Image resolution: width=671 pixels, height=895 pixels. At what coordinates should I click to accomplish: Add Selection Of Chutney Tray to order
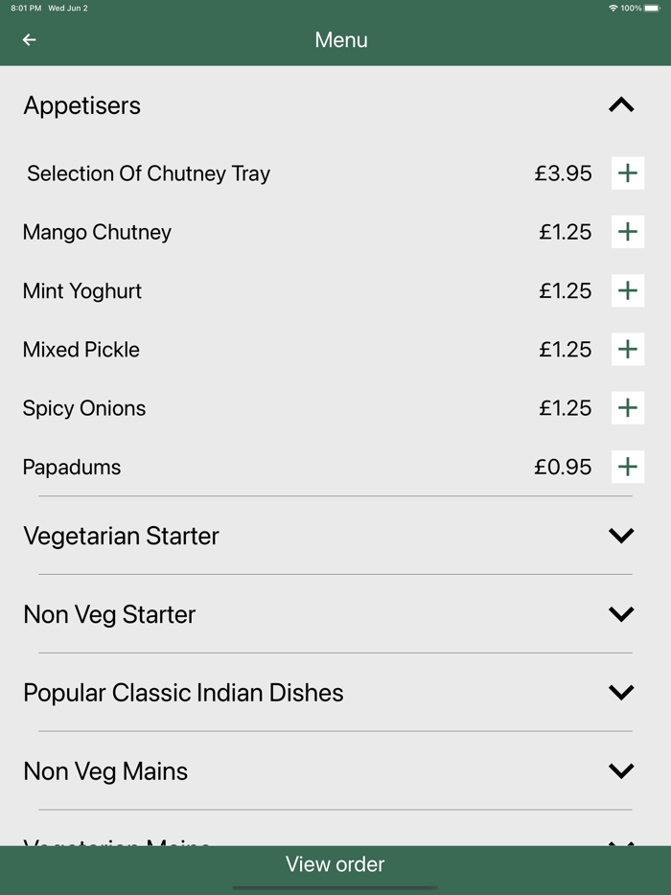click(x=628, y=172)
